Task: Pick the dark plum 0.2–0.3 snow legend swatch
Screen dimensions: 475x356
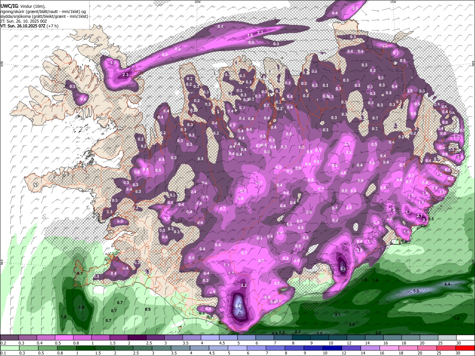Action: [x=9, y=338]
